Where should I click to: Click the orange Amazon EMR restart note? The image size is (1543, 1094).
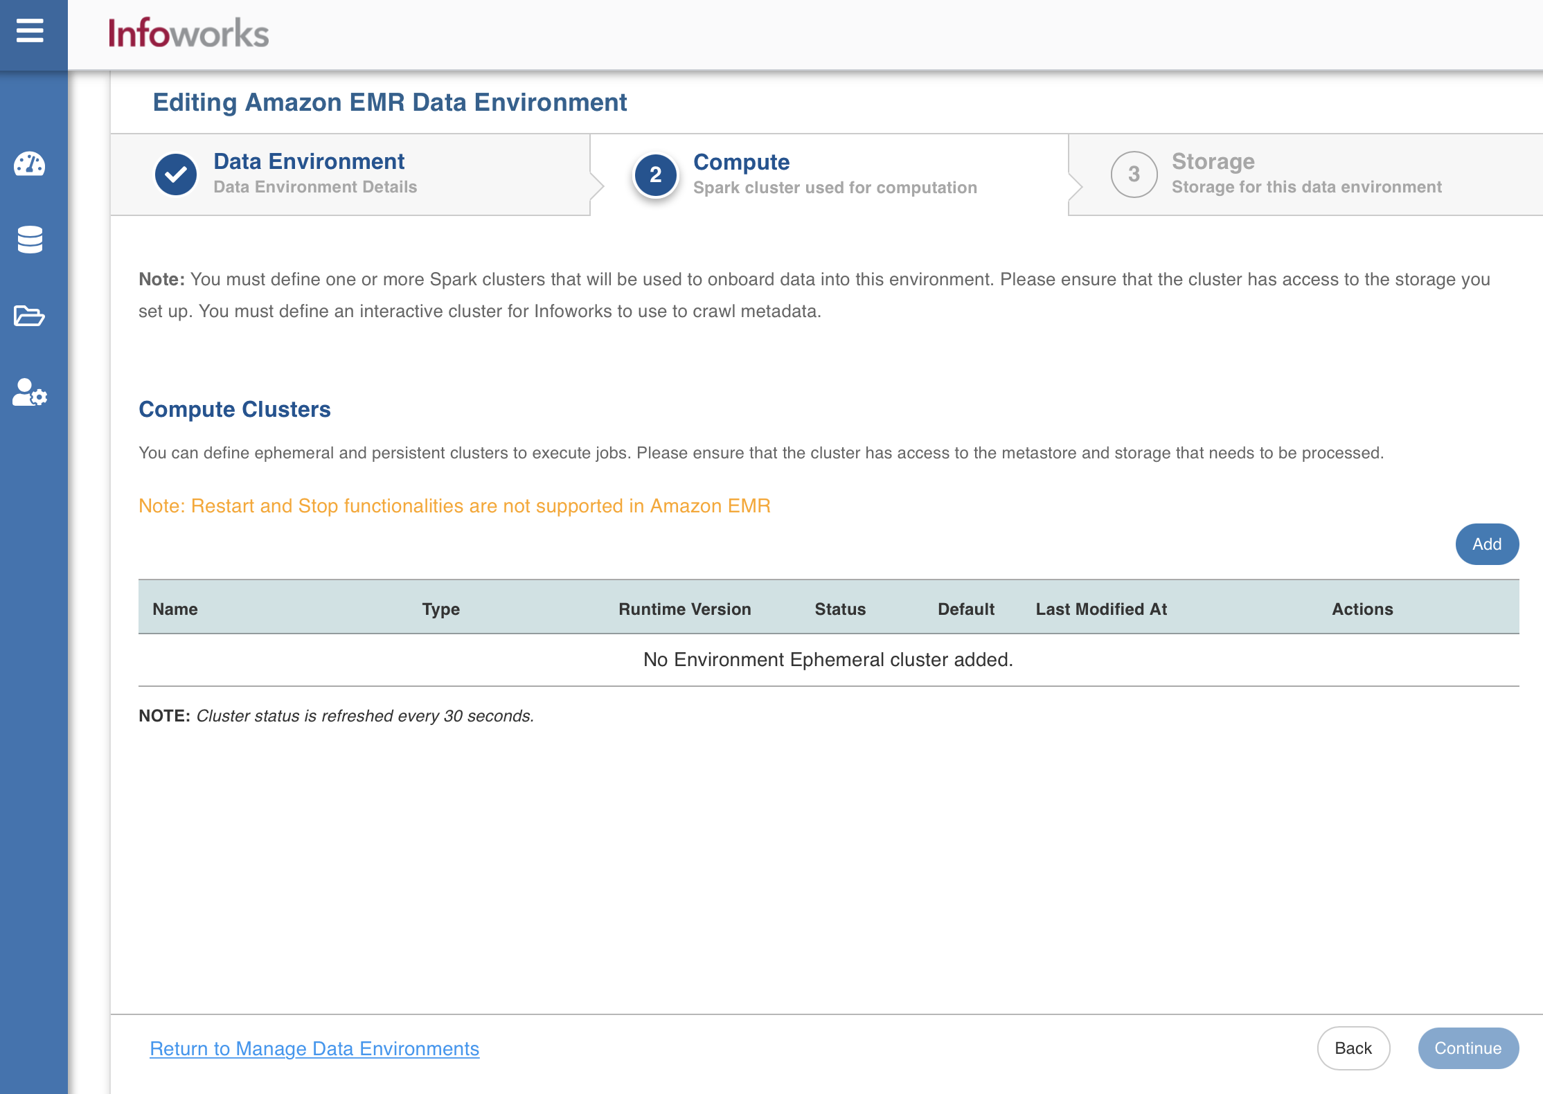[454, 506]
